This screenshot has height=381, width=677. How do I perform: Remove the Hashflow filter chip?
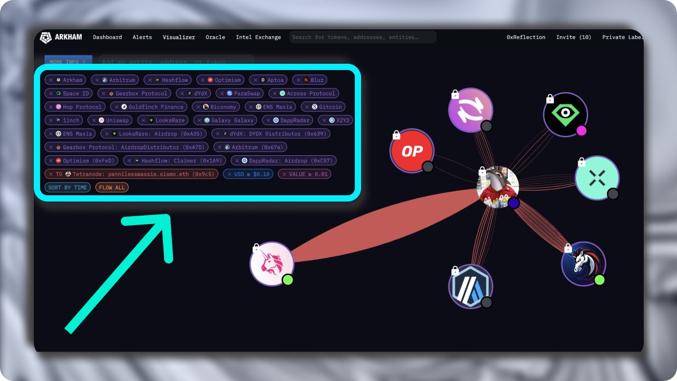(x=150, y=80)
